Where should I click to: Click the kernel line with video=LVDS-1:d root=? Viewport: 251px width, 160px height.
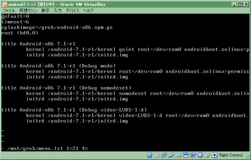(x=138, y=116)
